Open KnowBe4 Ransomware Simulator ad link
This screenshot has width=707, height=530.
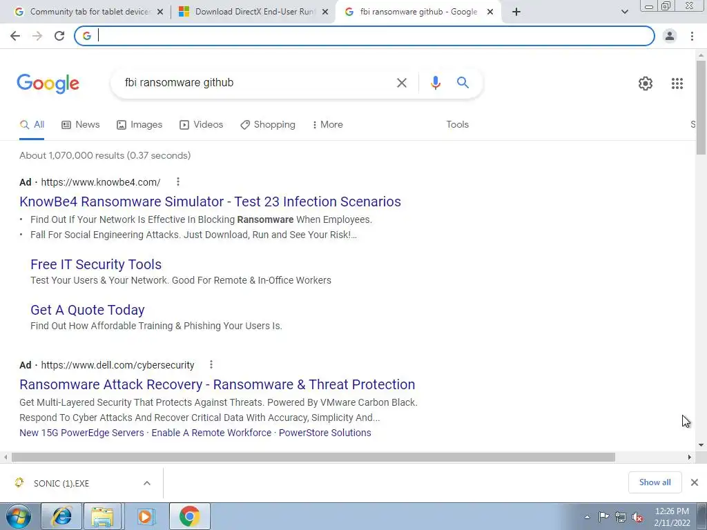pos(210,202)
